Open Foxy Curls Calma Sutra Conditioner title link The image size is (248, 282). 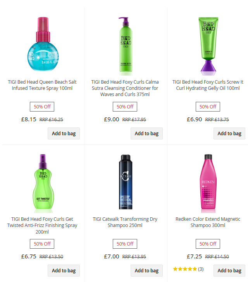point(125,88)
